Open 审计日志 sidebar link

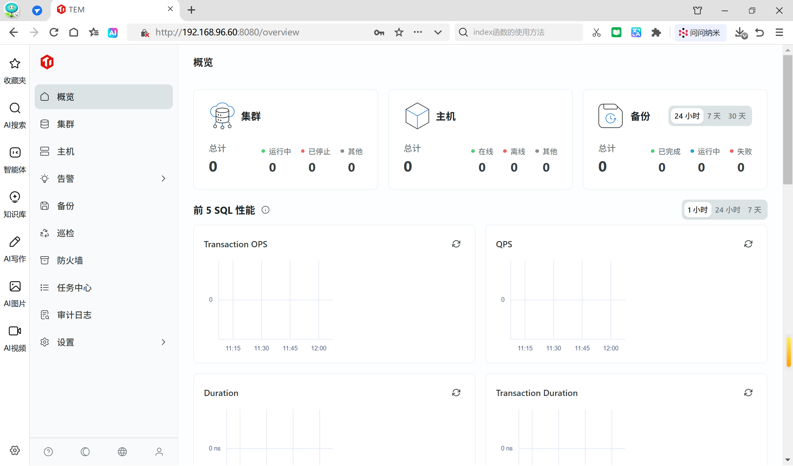pos(74,315)
